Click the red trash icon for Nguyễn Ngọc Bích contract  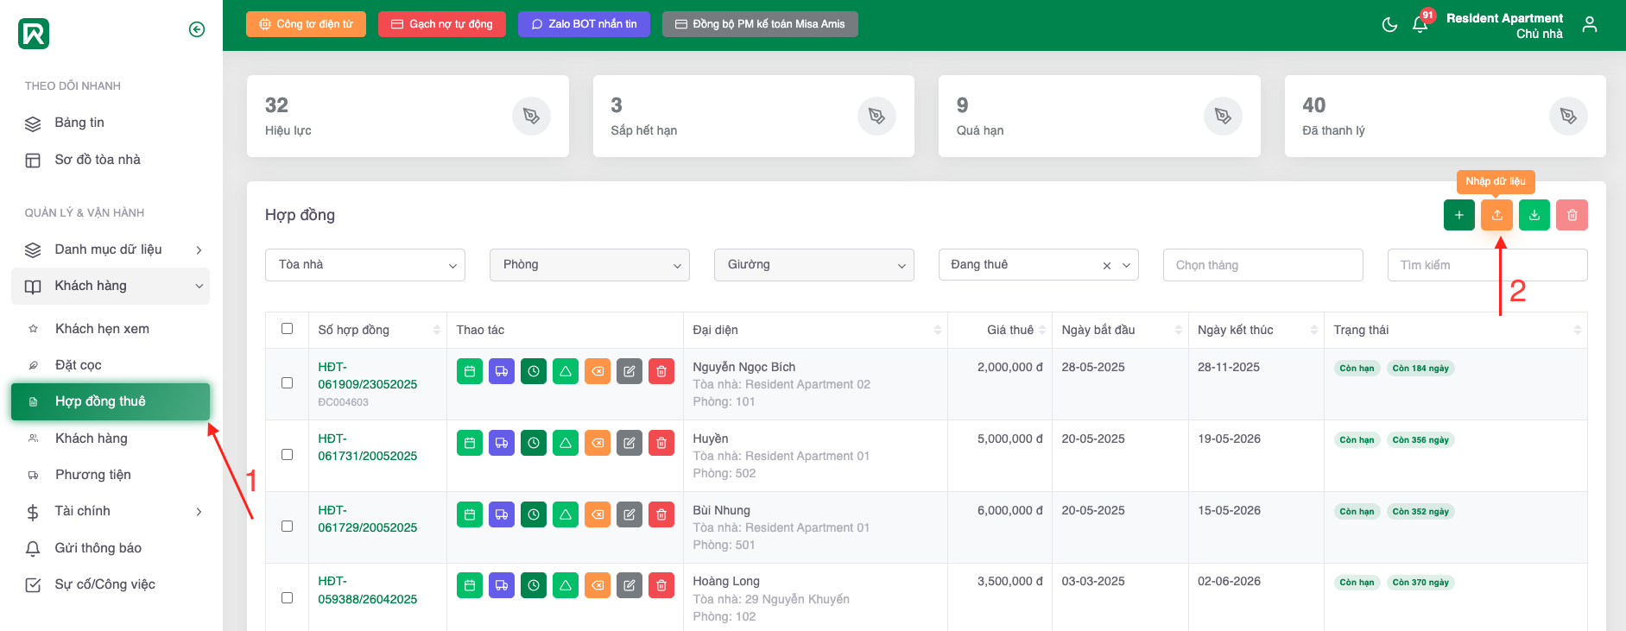(x=661, y=371)
